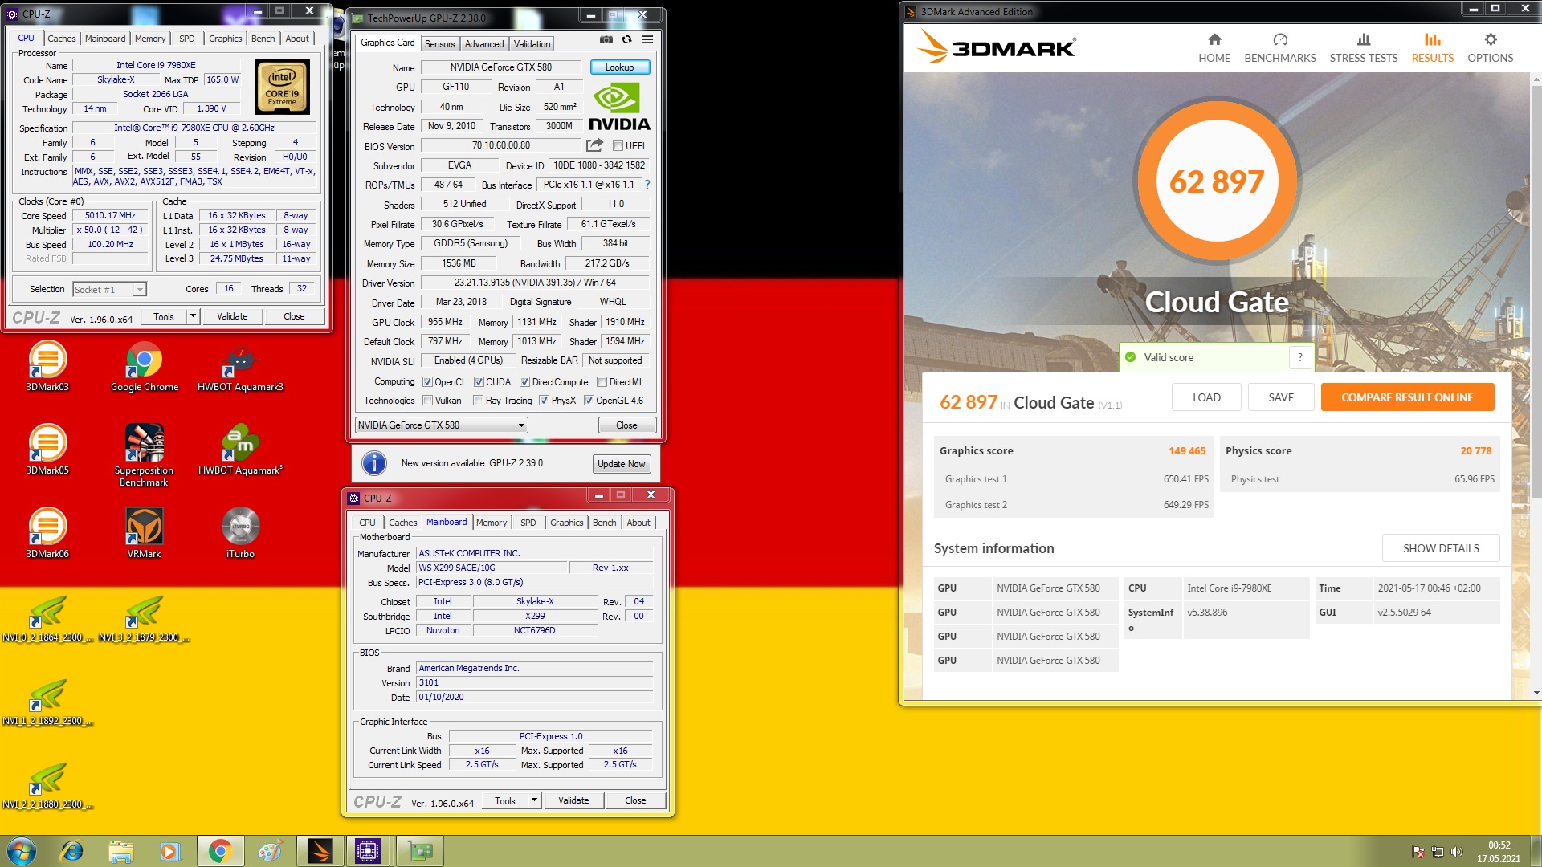The image size is (1542, 867).
Task: Click the scroll down arrow in 3DMark
Action: coord(1536,693)
